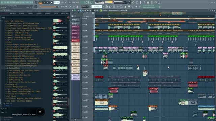Click the typing keyboard to piano icon

tap(62, 7)
